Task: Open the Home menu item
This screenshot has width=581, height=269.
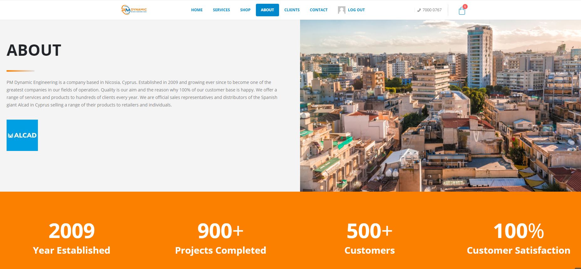Action: 197,10
